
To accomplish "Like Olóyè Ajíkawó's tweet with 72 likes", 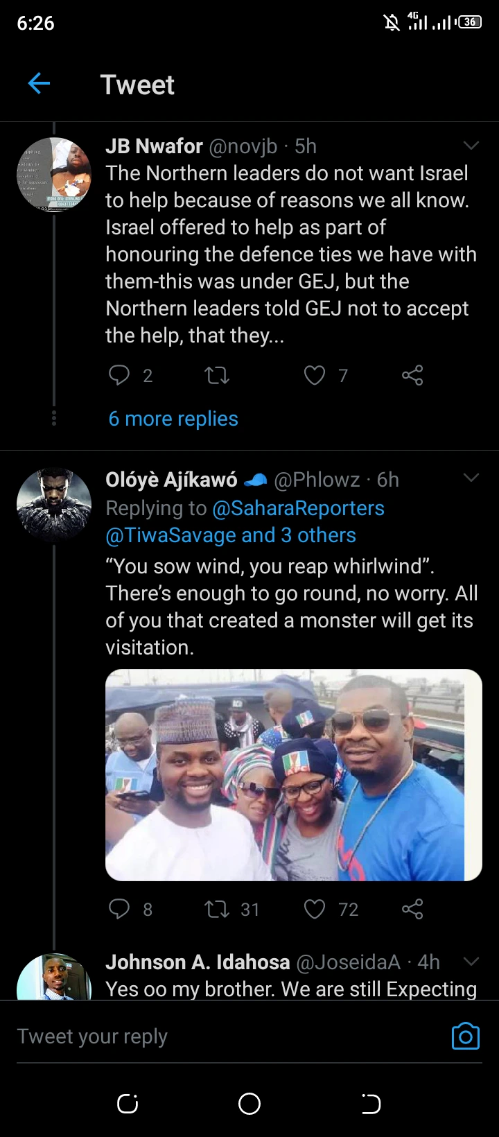I will click(315, 909).
